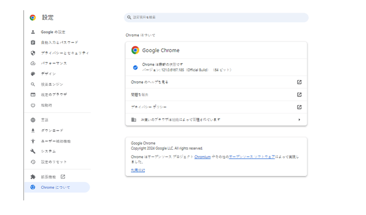Click the 問題を報告 external link icon
The height and width of the screenshot is (215, 366).
pos(299,95)
